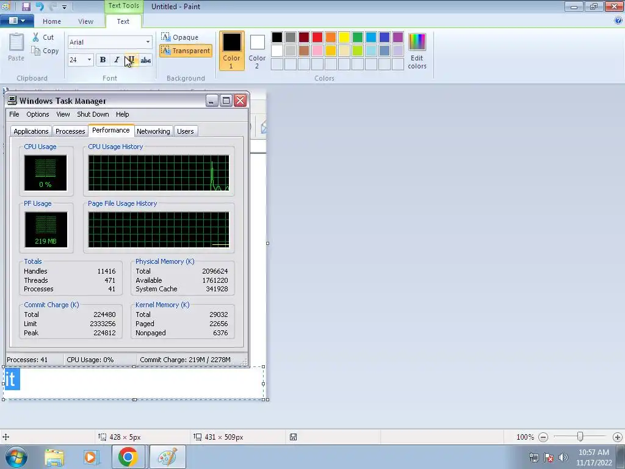The image size is (625, 469).
Task: Choose the orange palette color
Action: pyautogui.click(x=330, y=37)
